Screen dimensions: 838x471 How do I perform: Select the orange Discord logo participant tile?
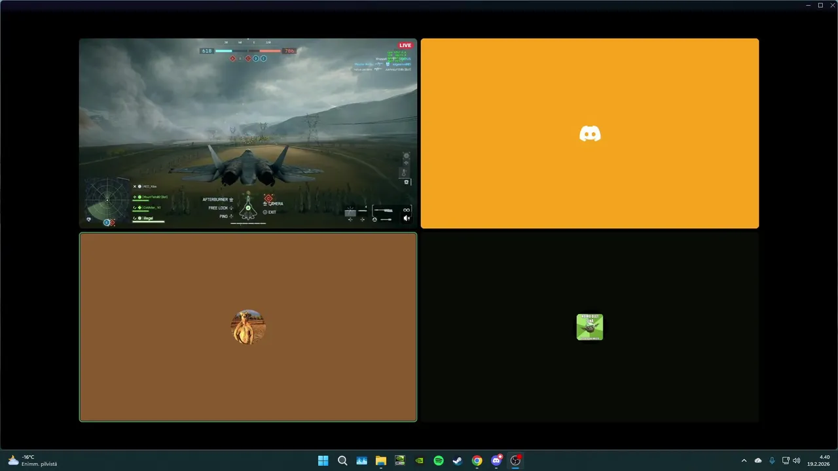tap(590, 133)
